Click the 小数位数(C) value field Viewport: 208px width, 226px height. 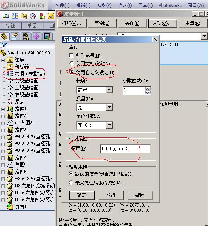pyautogui.click(x=134, y=90)
